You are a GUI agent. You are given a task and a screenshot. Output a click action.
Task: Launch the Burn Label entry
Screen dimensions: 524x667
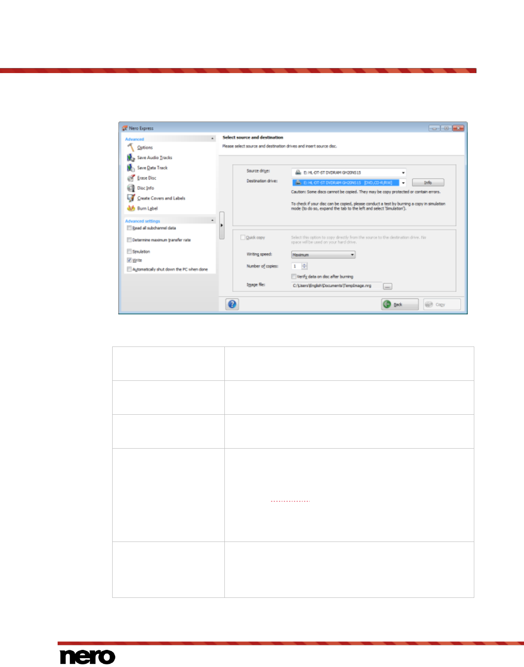[147, 208]
